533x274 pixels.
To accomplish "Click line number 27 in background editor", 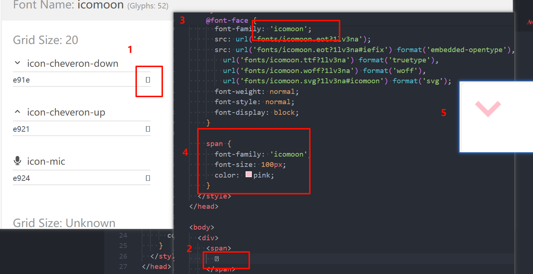I will pyautogui.click(x=123, y=266).
